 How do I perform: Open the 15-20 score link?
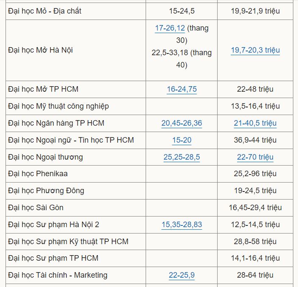tap(182, 140)
